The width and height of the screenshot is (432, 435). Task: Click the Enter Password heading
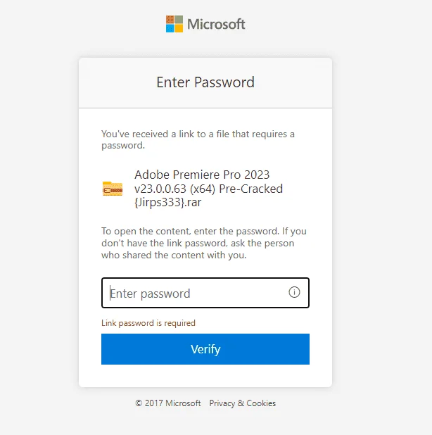coord(205,82)
